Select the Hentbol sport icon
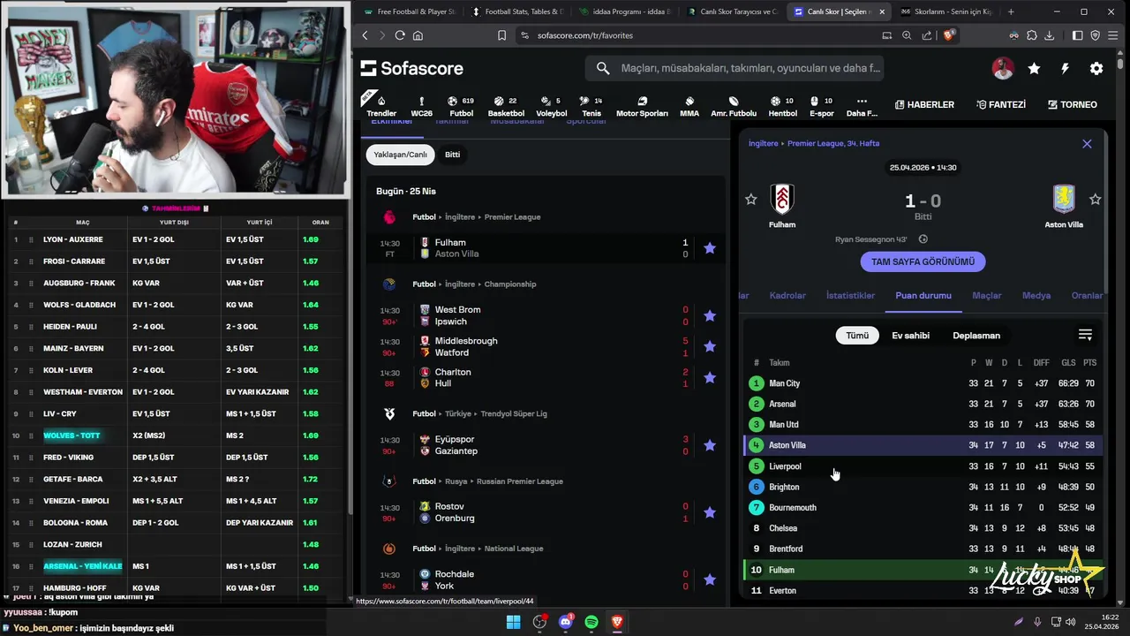The image size is (1130, 636). tap(782, 106)
